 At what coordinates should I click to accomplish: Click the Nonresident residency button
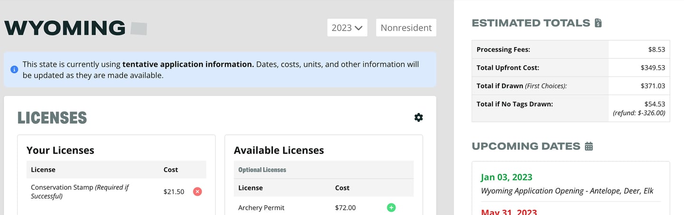406,28
